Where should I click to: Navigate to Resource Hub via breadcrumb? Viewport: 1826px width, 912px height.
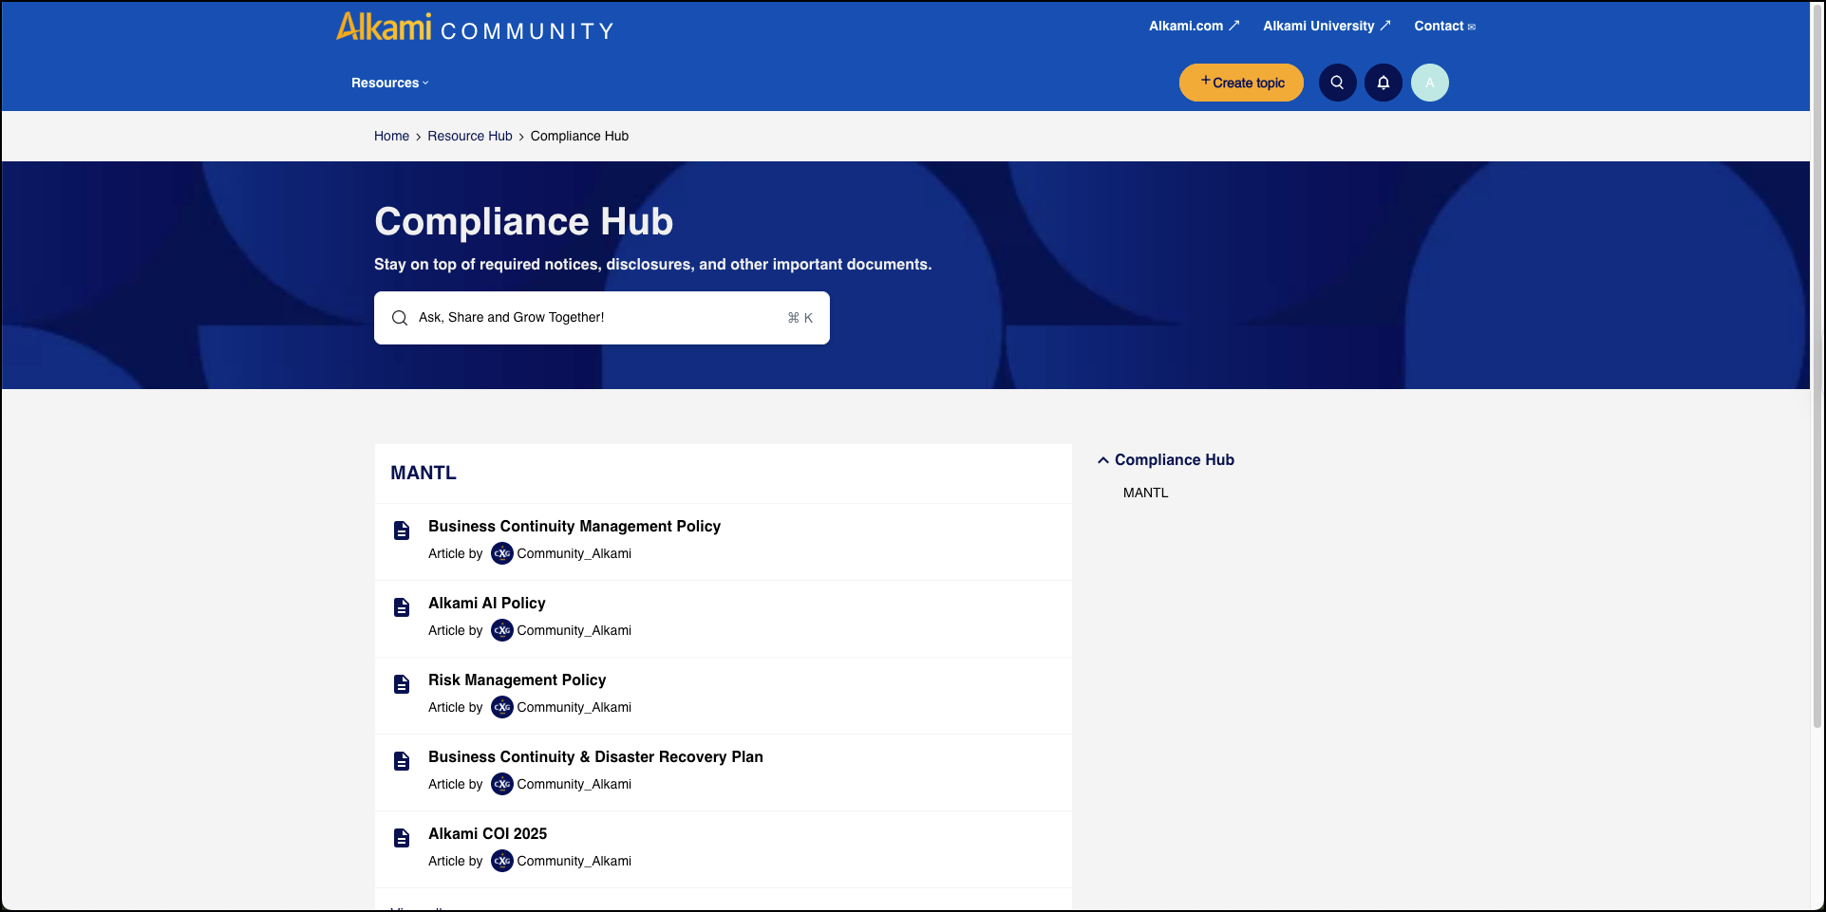click(x=469, y=136)
